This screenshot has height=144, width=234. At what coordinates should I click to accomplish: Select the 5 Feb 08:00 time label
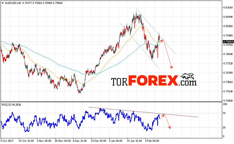pos(152,141)
